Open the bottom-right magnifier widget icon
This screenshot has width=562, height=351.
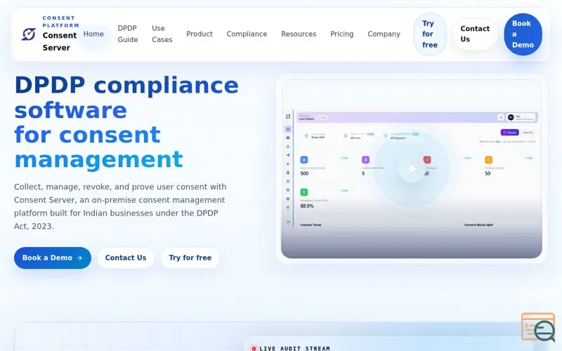[538, 326]
